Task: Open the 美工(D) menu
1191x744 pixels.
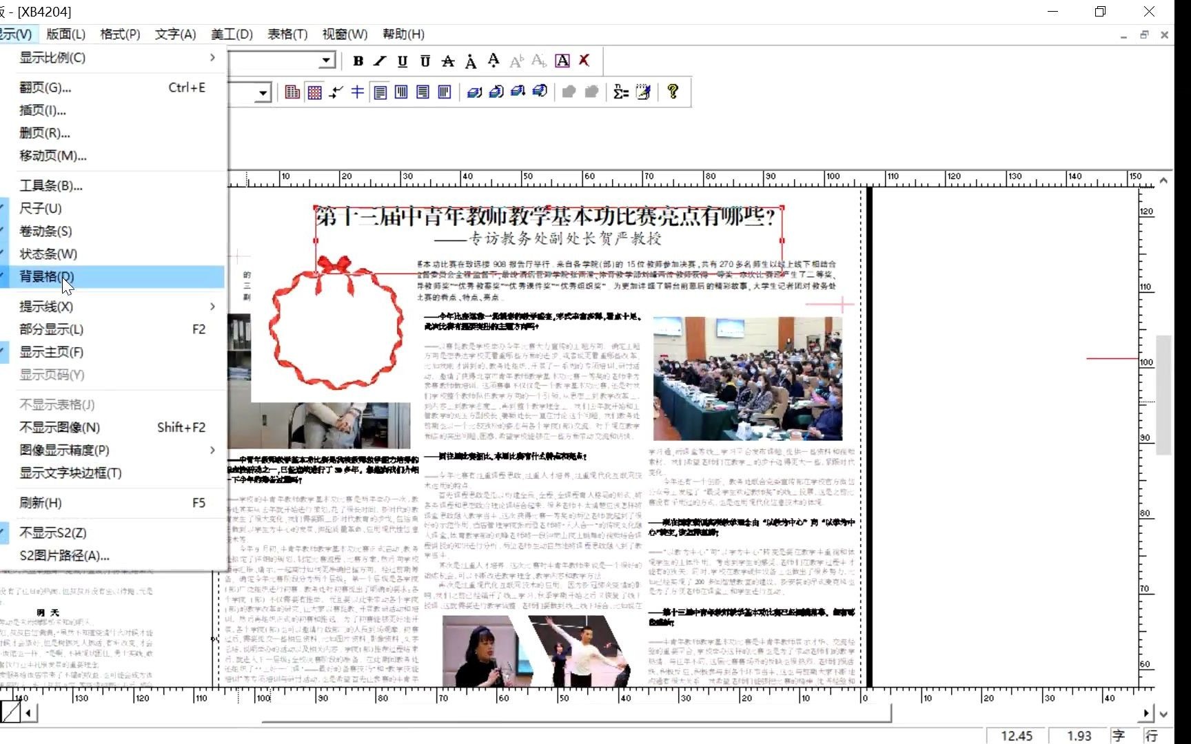Action: (x=232, y=34)
